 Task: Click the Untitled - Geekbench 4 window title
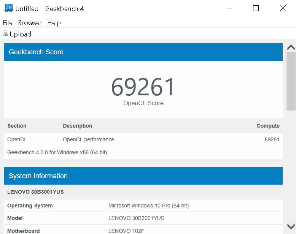(49, 9)
